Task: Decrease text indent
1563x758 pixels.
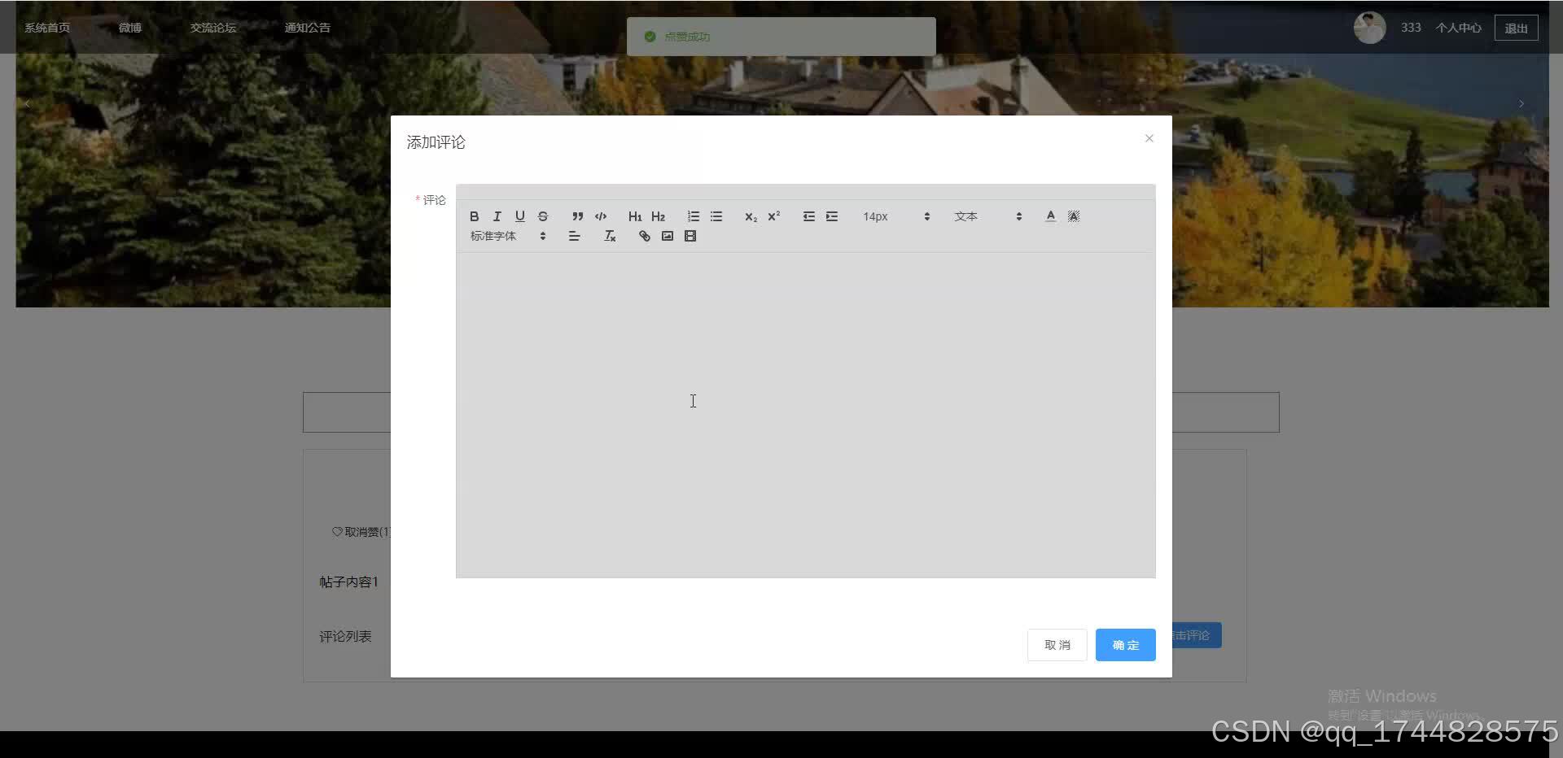Action: tap(808, 216)
